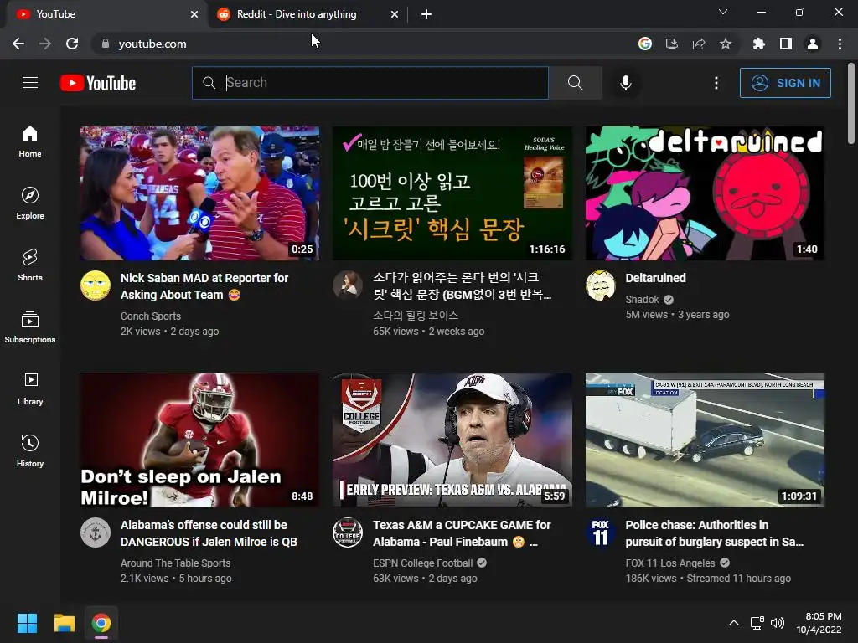Image resolution: width=858 pixels, height=643 pixels.
Task: Click the network icon in system tray
Action: [x=757, y=623]
